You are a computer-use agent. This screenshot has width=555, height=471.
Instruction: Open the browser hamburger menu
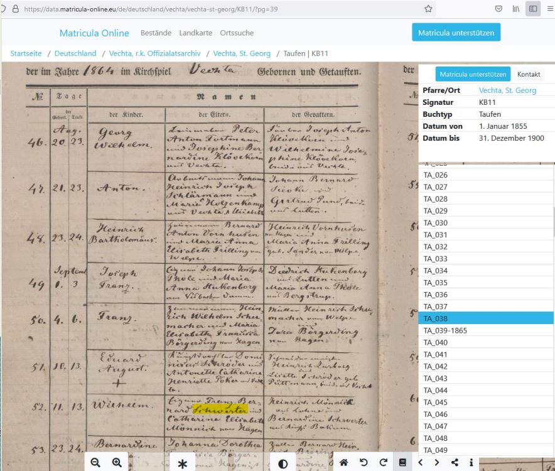point(551,9)
